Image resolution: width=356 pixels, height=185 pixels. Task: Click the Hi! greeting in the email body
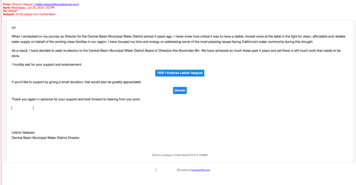(14, 28)
